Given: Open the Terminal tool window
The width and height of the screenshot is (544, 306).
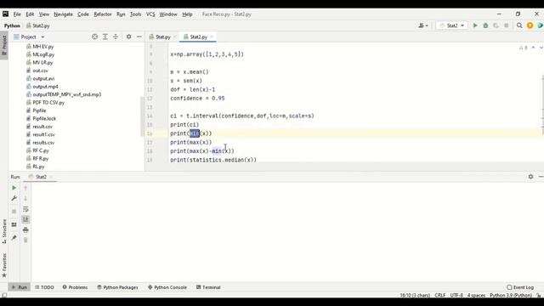Looking at the screenshot, I should click(x=208, y=287).
